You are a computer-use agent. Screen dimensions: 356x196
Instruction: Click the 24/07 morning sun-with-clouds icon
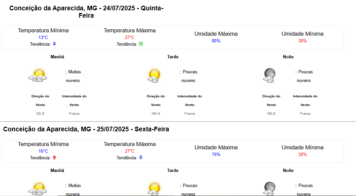tap(38, 74)
